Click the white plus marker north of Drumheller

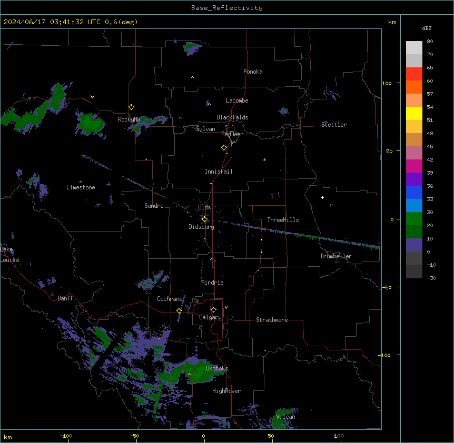[x=322, y=197]
